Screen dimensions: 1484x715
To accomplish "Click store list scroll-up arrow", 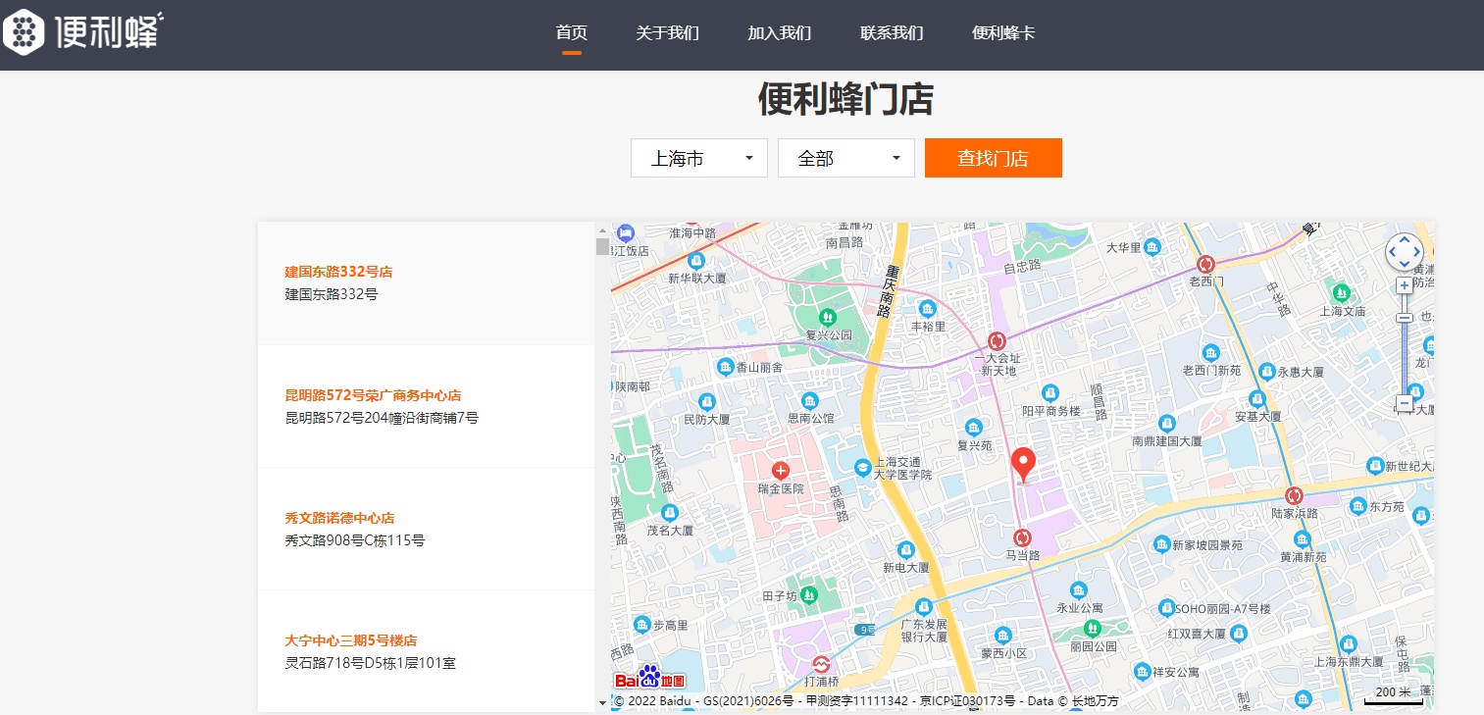I will [x=602, y=230].
